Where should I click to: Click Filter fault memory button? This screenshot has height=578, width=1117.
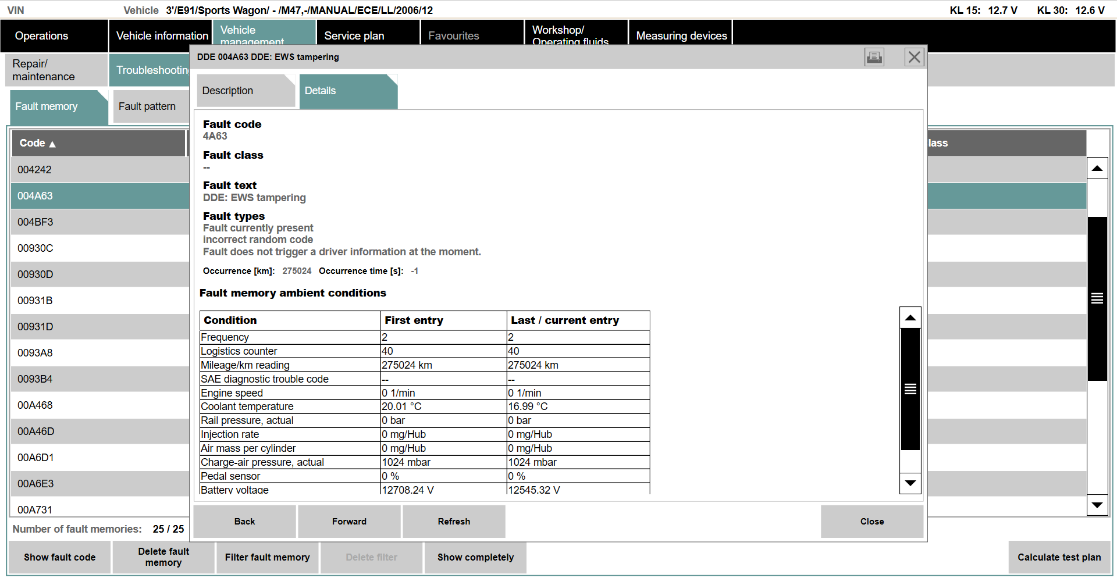(x=268, y=557)
